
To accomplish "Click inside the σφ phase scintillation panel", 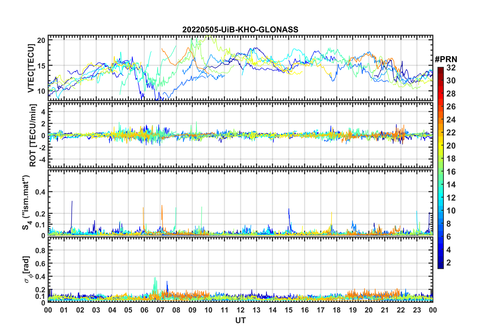I will coord(240,270).
